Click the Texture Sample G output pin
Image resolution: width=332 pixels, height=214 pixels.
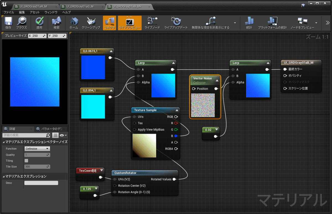click(x=176, y=129)
